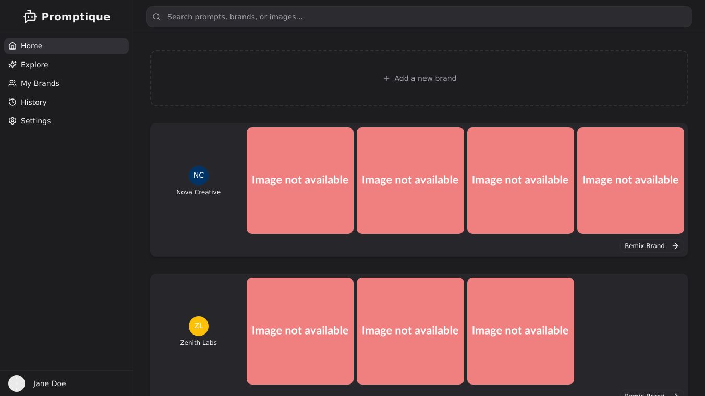Open the Explore menu item
Viewport: 705px width, 396px height.
pyautogui.click(x=34, y=65)
